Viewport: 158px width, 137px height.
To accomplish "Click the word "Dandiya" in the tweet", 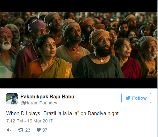I will pos(97,114).
